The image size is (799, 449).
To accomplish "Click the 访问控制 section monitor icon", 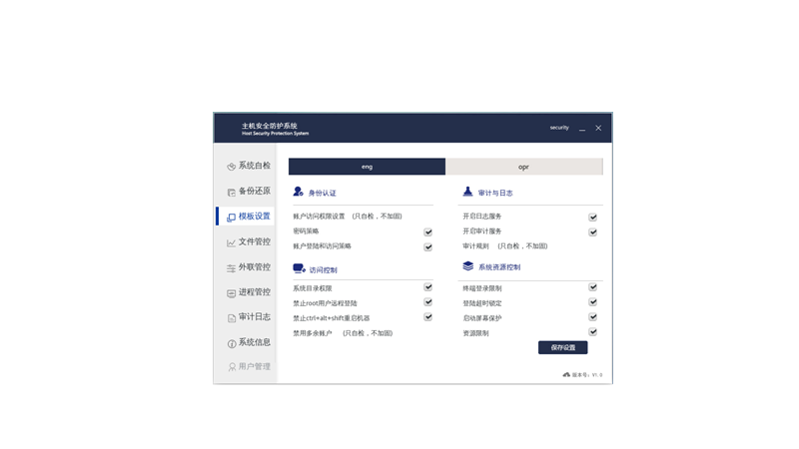I will (299, 268).
